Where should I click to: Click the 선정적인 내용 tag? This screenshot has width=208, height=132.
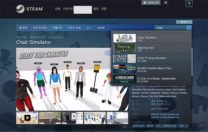click(x=169, y=126)
